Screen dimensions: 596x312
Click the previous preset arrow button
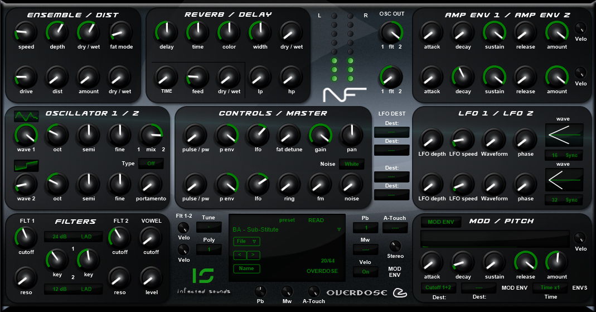point(240,255)
